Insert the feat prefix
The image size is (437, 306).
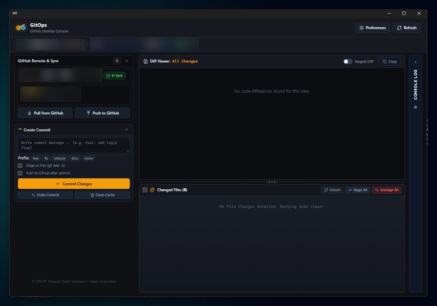click(x=36, y=158)
